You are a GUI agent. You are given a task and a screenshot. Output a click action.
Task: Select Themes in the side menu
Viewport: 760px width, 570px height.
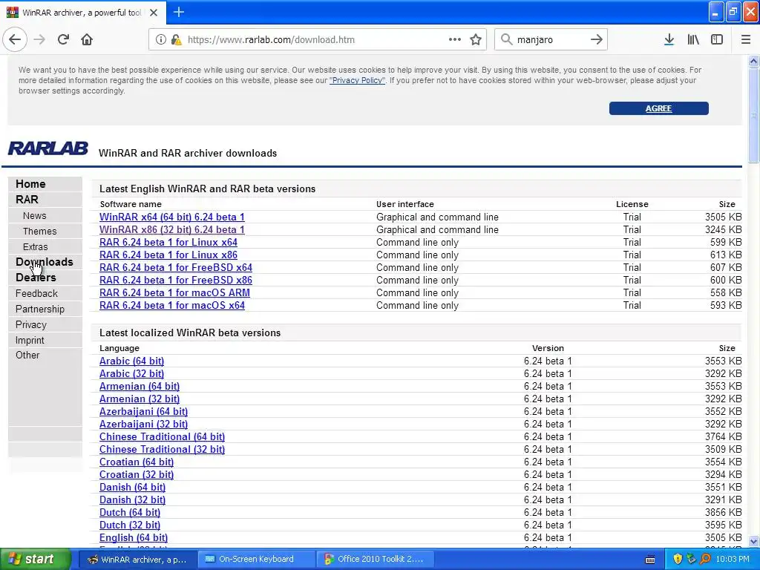point(39,231)
